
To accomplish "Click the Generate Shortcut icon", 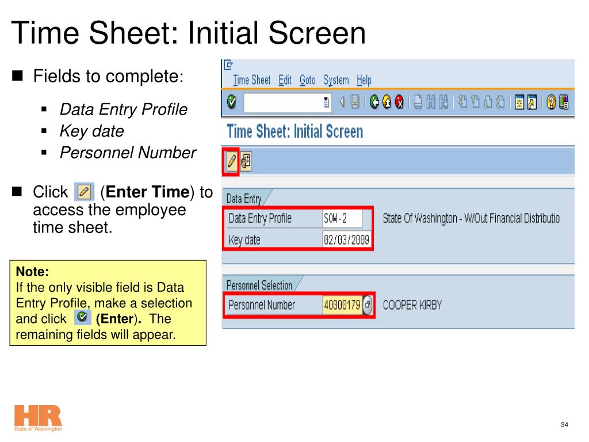I will (x=532, y=102).
